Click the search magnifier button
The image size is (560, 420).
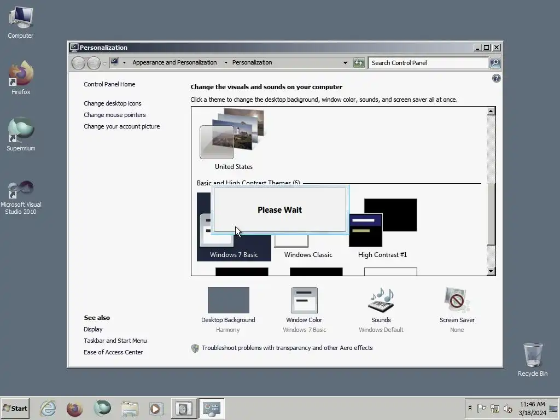pos(494,63)
